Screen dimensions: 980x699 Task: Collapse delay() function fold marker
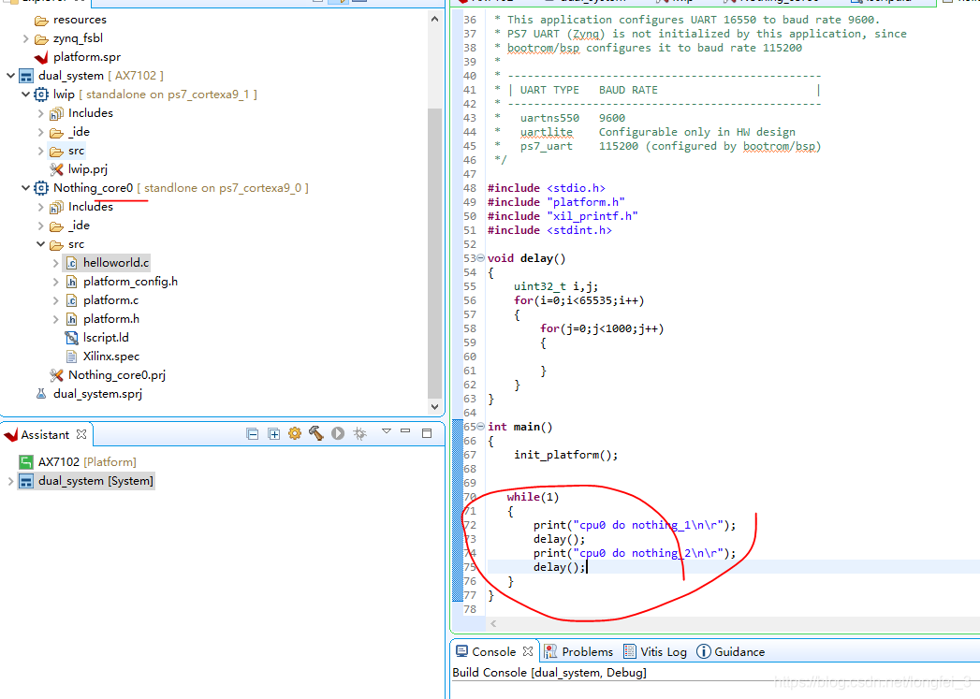480,258
